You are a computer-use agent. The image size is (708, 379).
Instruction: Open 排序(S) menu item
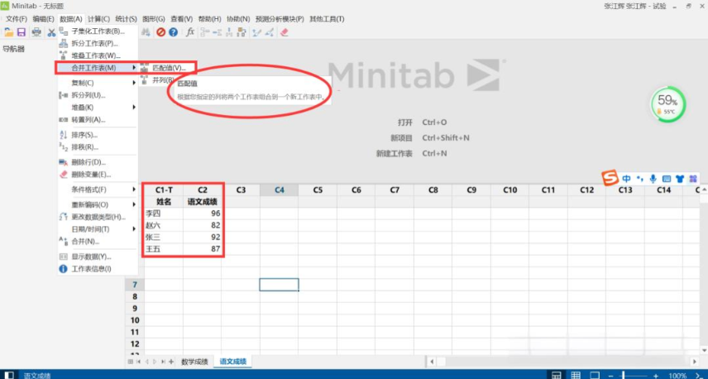pos(98,135)
